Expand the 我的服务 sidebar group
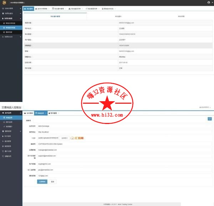 [11, 18]
